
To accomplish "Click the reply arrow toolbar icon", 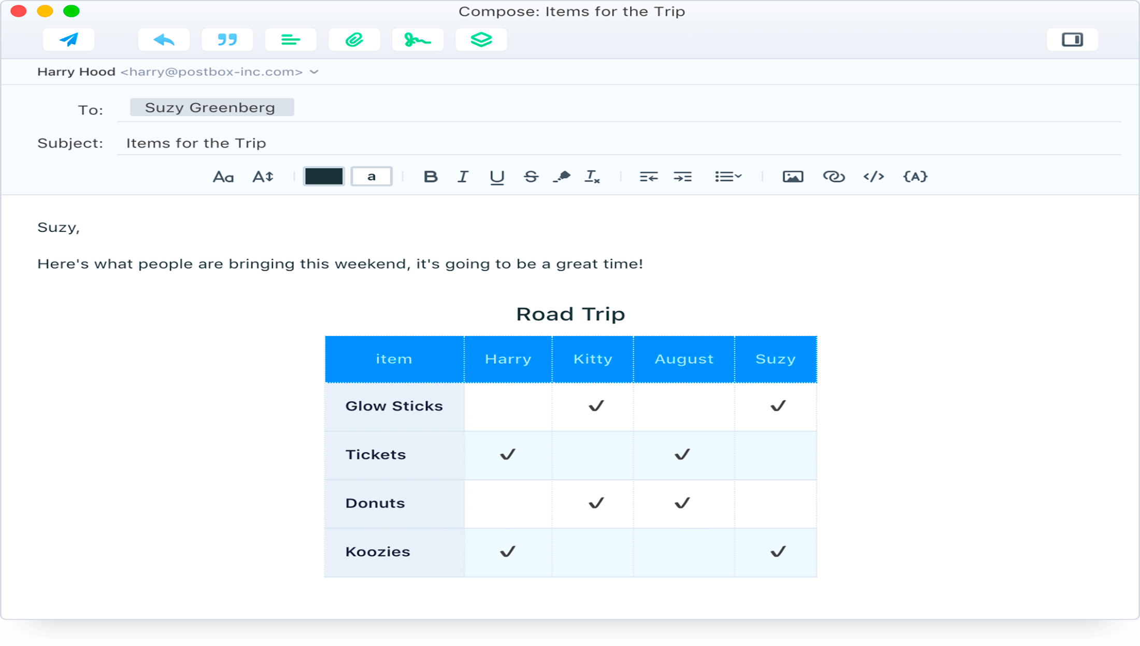I will [164, 40].
